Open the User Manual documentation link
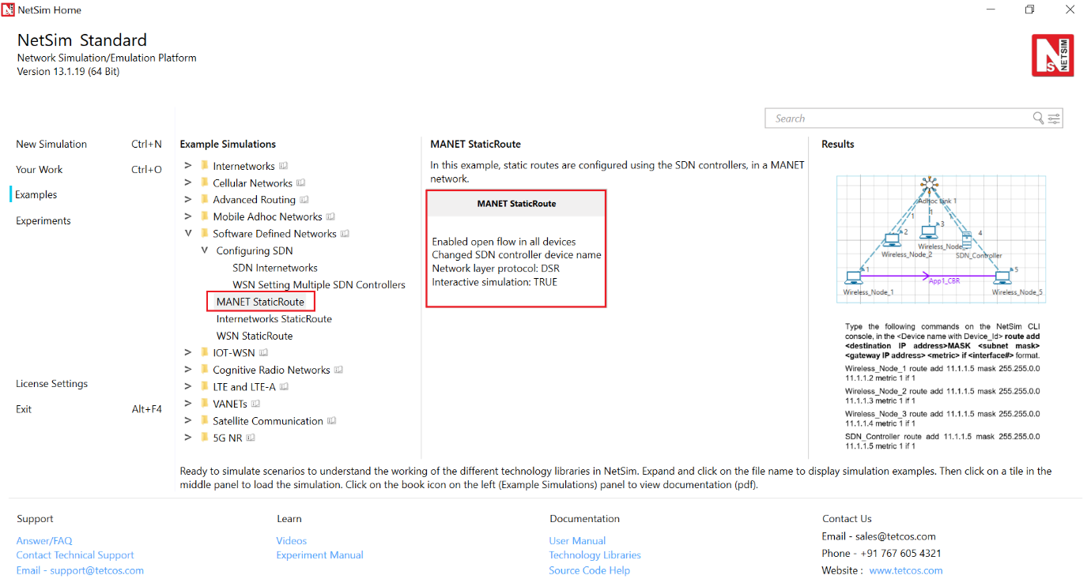1091x579 pixels. click(x=578, y=541)
